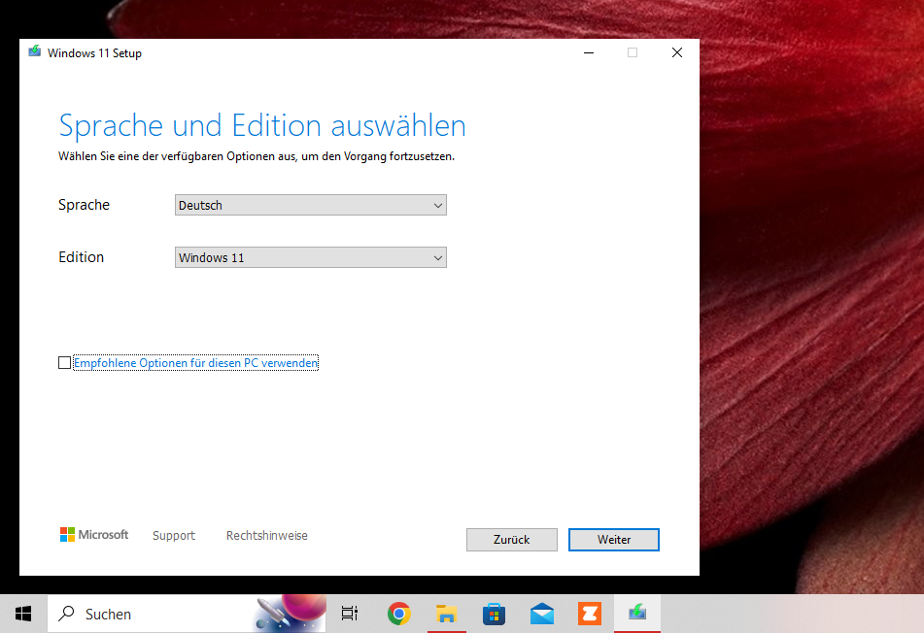The height and width of the screenshot is (633, 924).
Task: Click the Zurück button
Action: [511, 540]
